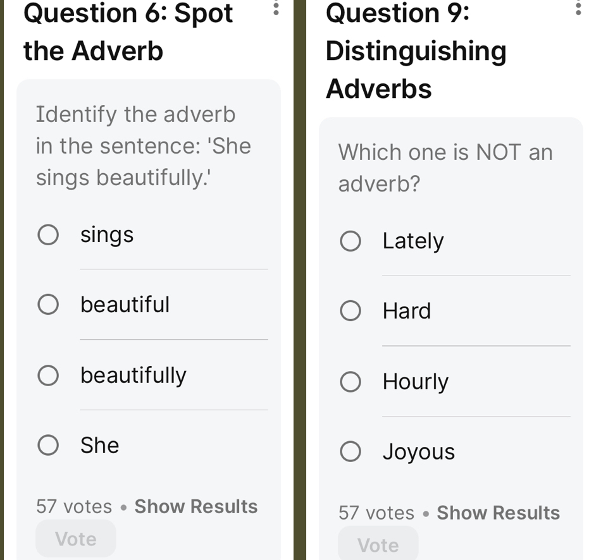Show results for Question 9
589x560 pixels.
[x=498, y=513]
